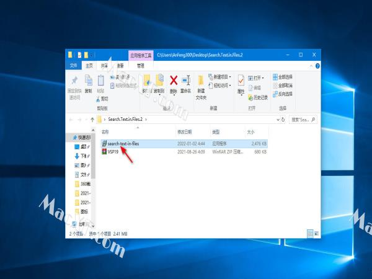Click the Edit (编辑) button in ribbon
The image size is (372, 279).
pyautogui.click(x=255, y=88)
